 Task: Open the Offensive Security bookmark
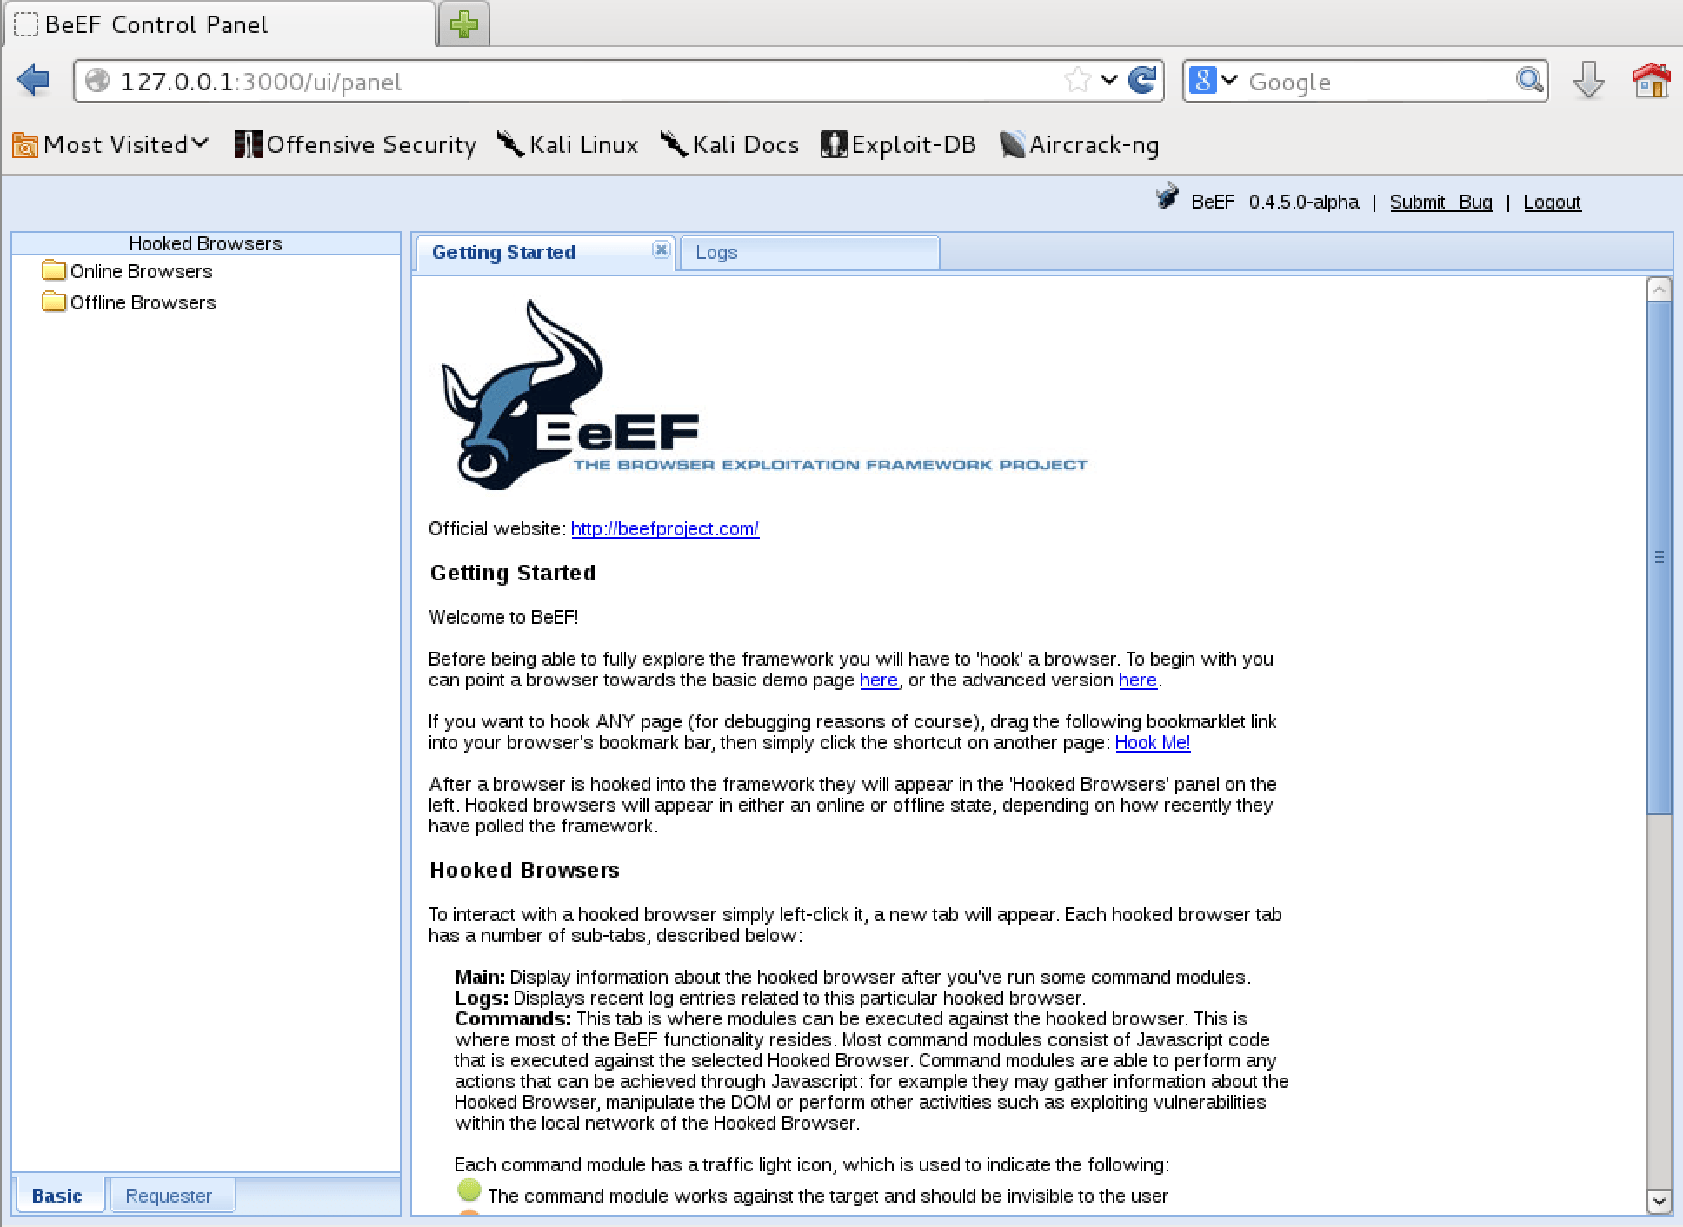(x=356, y=144)
